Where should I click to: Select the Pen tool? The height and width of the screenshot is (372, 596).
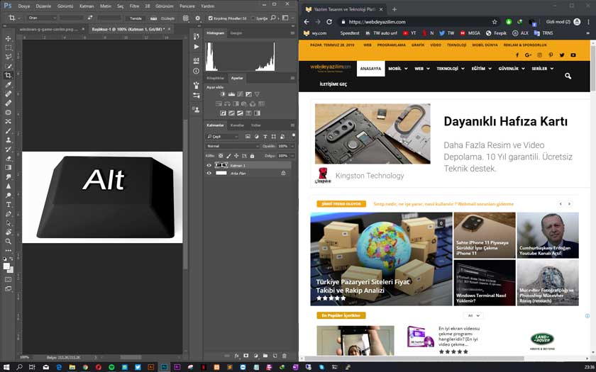click(x=8, y=214)
